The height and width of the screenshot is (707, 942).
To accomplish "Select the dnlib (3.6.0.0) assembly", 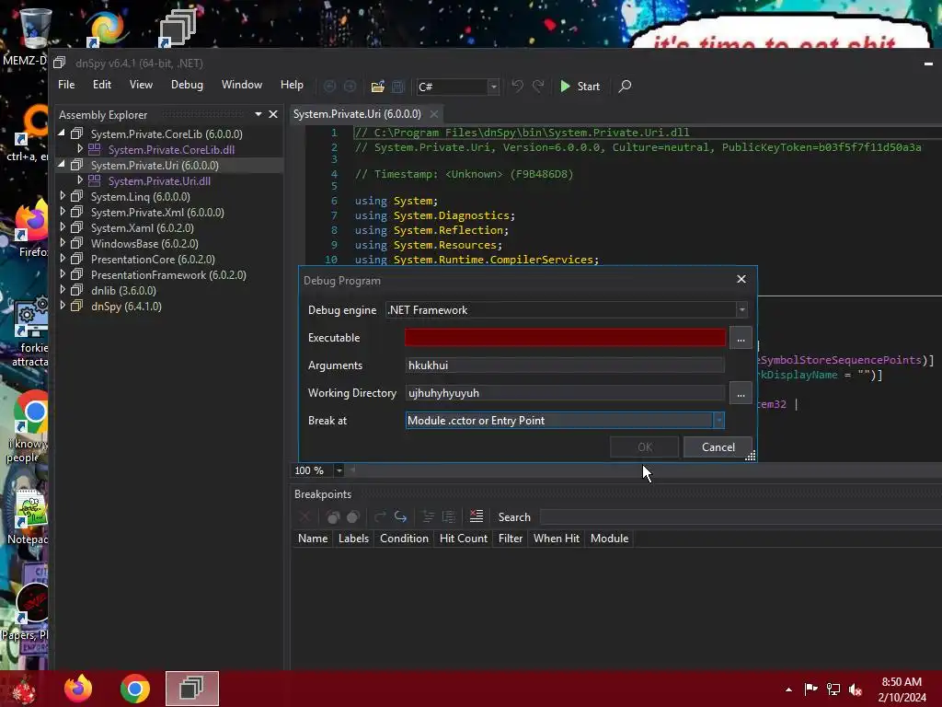I will point(123,290).
